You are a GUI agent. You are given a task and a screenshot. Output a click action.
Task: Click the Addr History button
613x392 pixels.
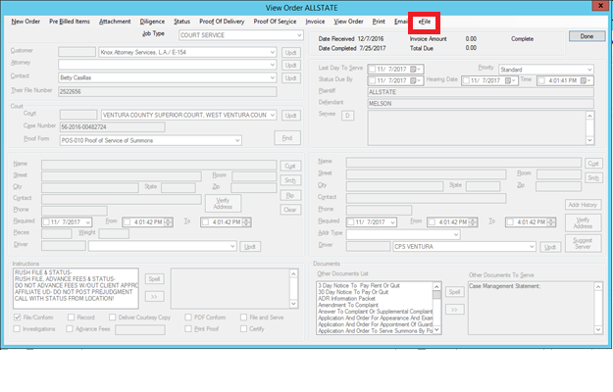583,205
